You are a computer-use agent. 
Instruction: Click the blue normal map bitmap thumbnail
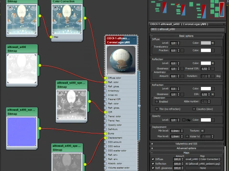tap(22, 132)
